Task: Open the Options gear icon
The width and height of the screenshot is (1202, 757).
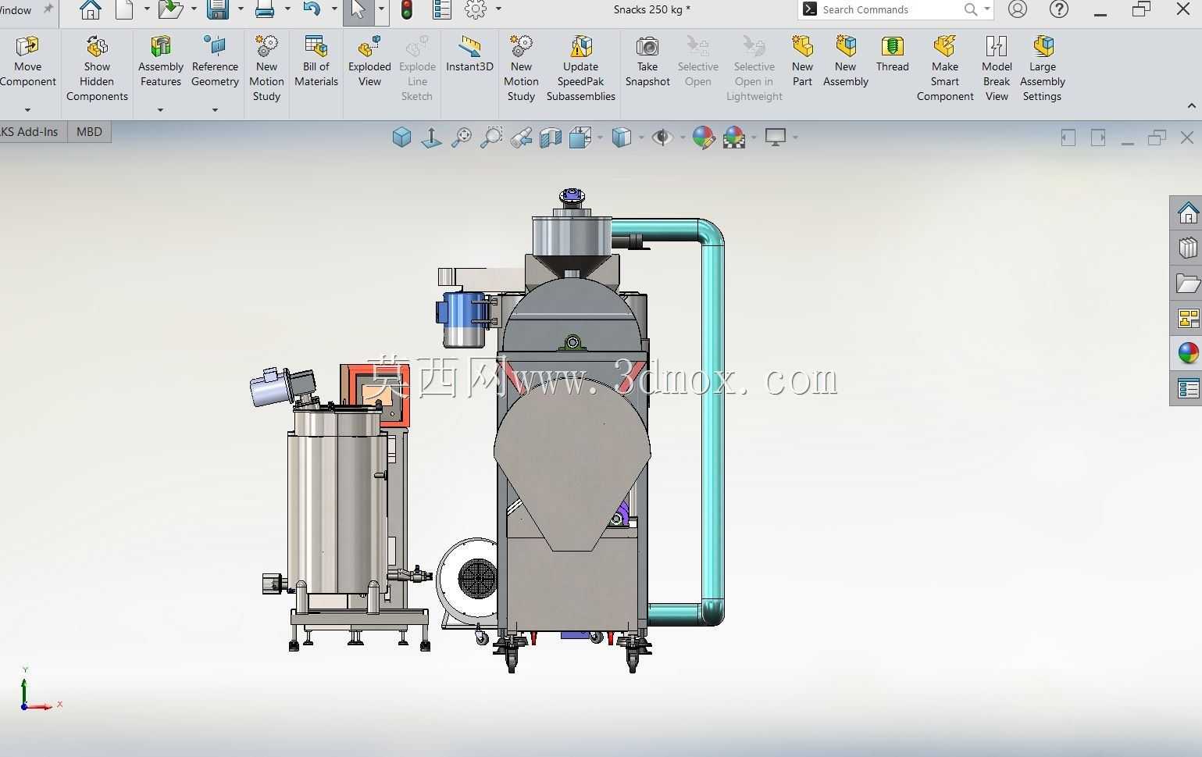Action: click(476, 9)
